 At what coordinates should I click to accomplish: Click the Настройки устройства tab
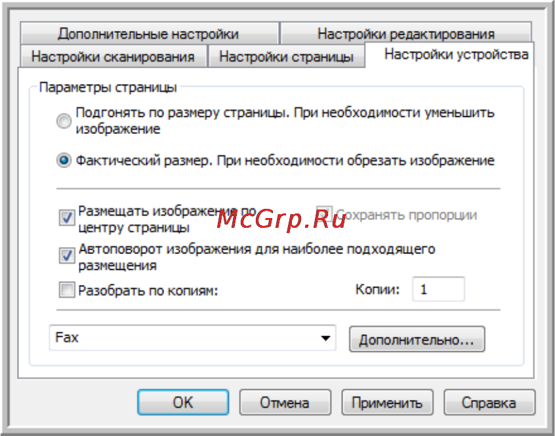[x=449, y=54]
